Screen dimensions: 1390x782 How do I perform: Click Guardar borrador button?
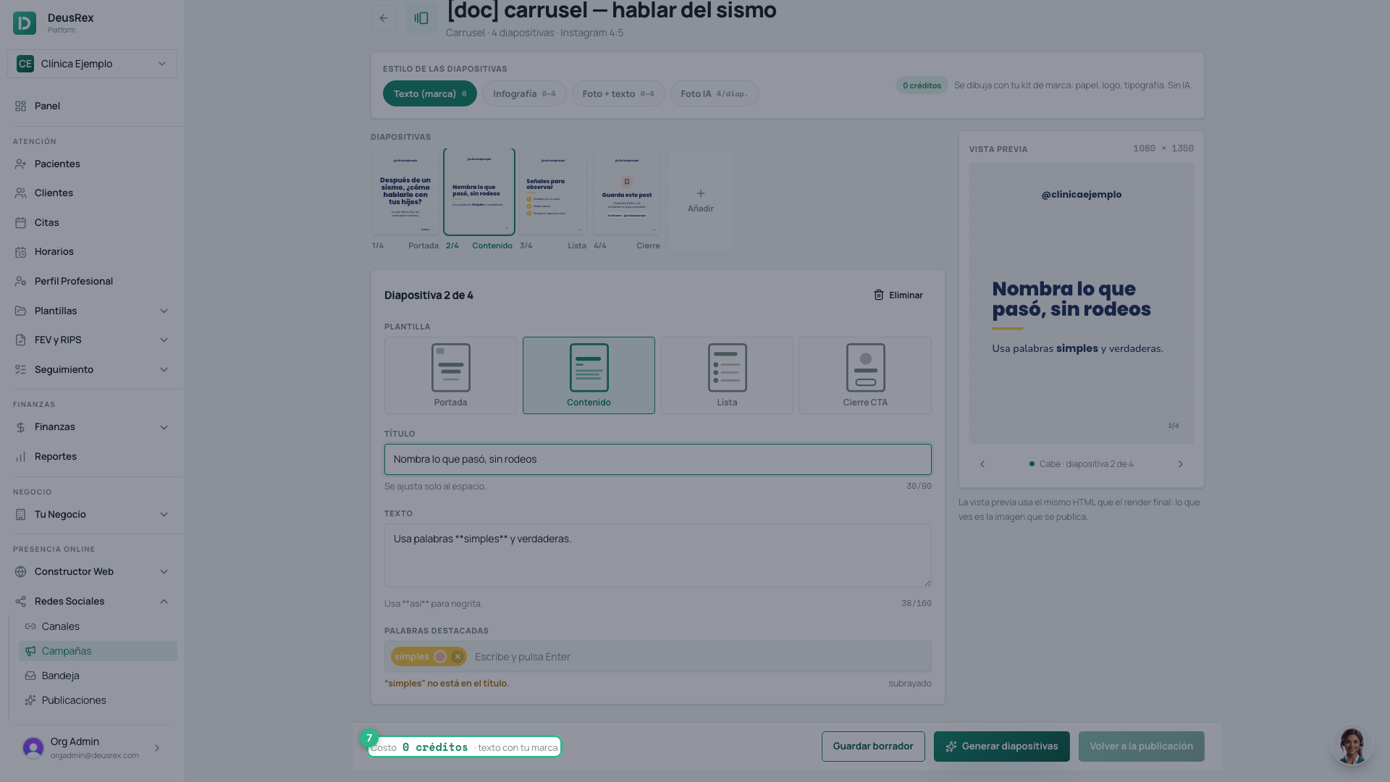point(873,747)
